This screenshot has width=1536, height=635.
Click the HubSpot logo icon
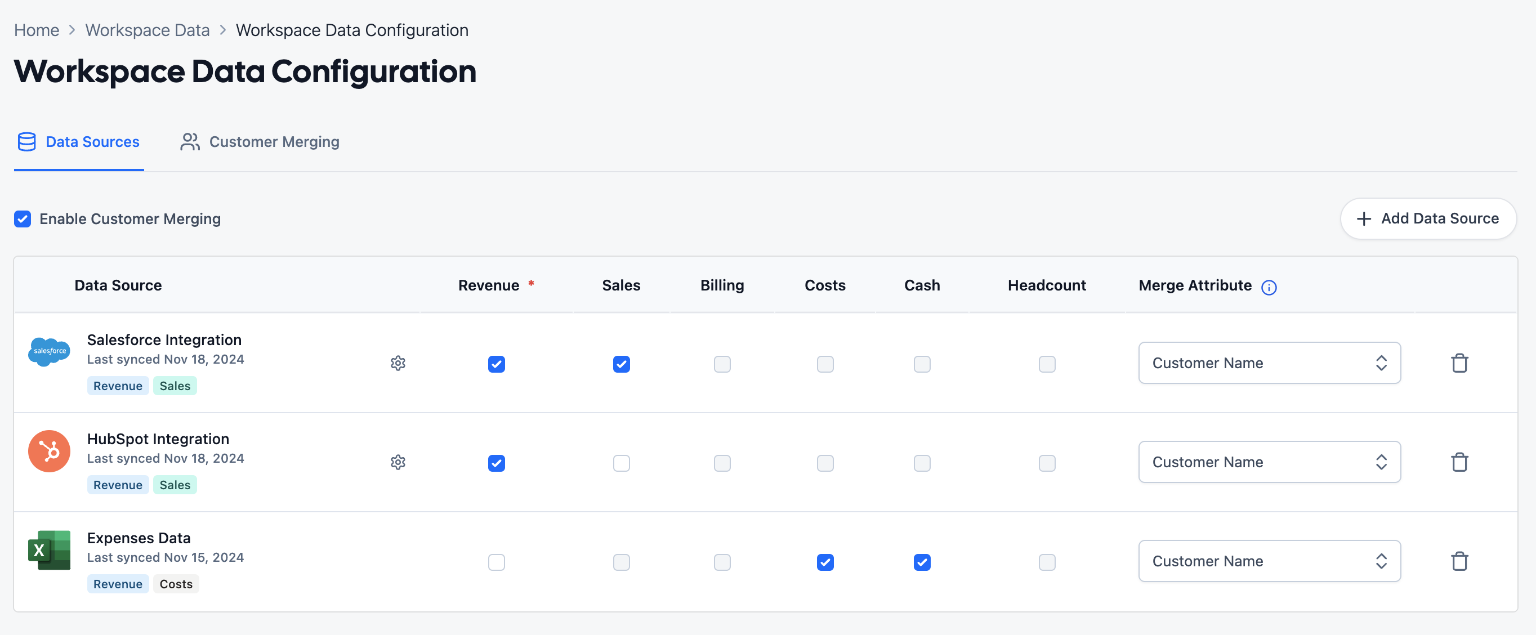pyautogui.click(x=49, y=451)
